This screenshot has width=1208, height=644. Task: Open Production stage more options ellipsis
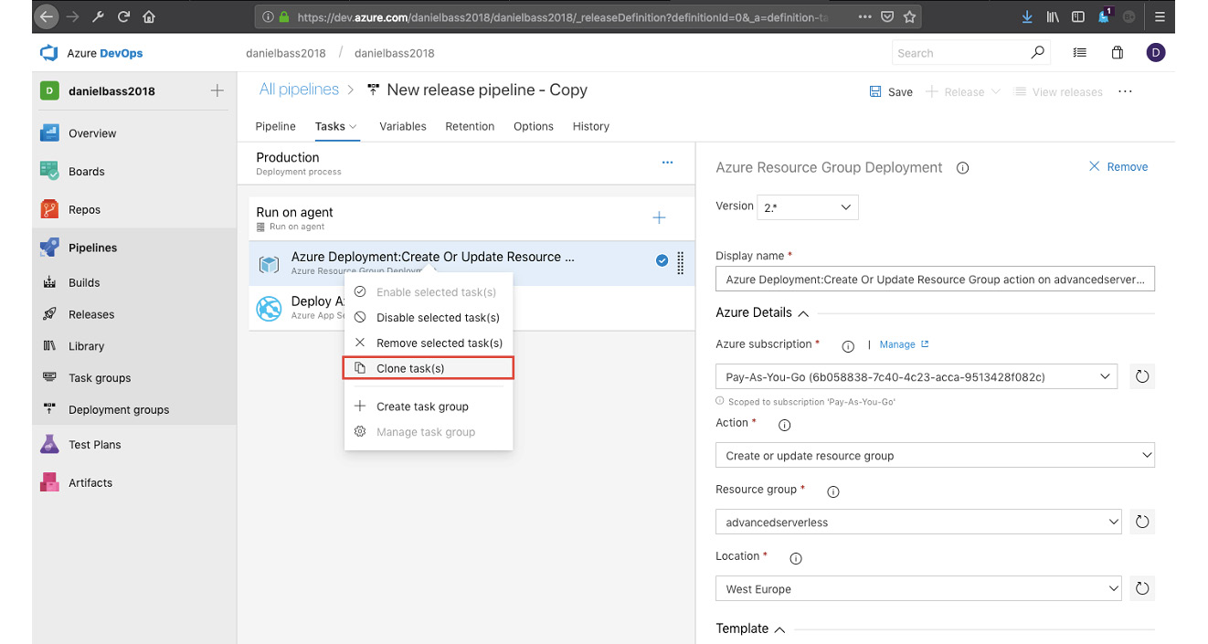click(667, 163)
